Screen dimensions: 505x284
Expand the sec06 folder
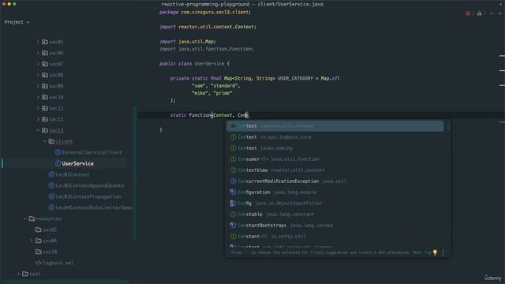(38, 53)
